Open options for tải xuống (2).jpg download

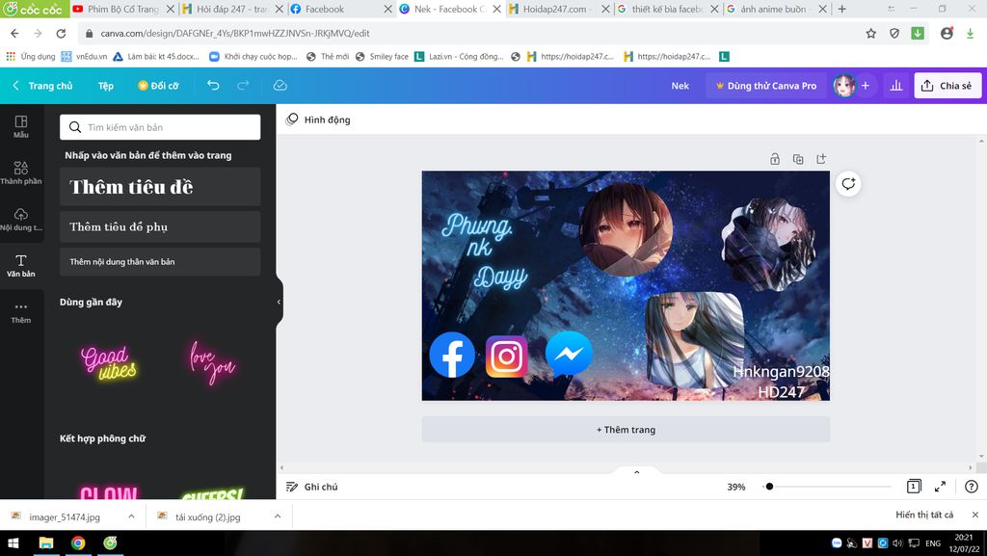277,516
